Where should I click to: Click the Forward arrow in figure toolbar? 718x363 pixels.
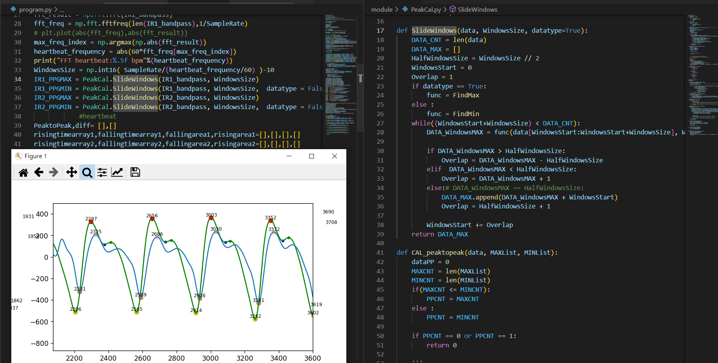click(x=53, y=172)
